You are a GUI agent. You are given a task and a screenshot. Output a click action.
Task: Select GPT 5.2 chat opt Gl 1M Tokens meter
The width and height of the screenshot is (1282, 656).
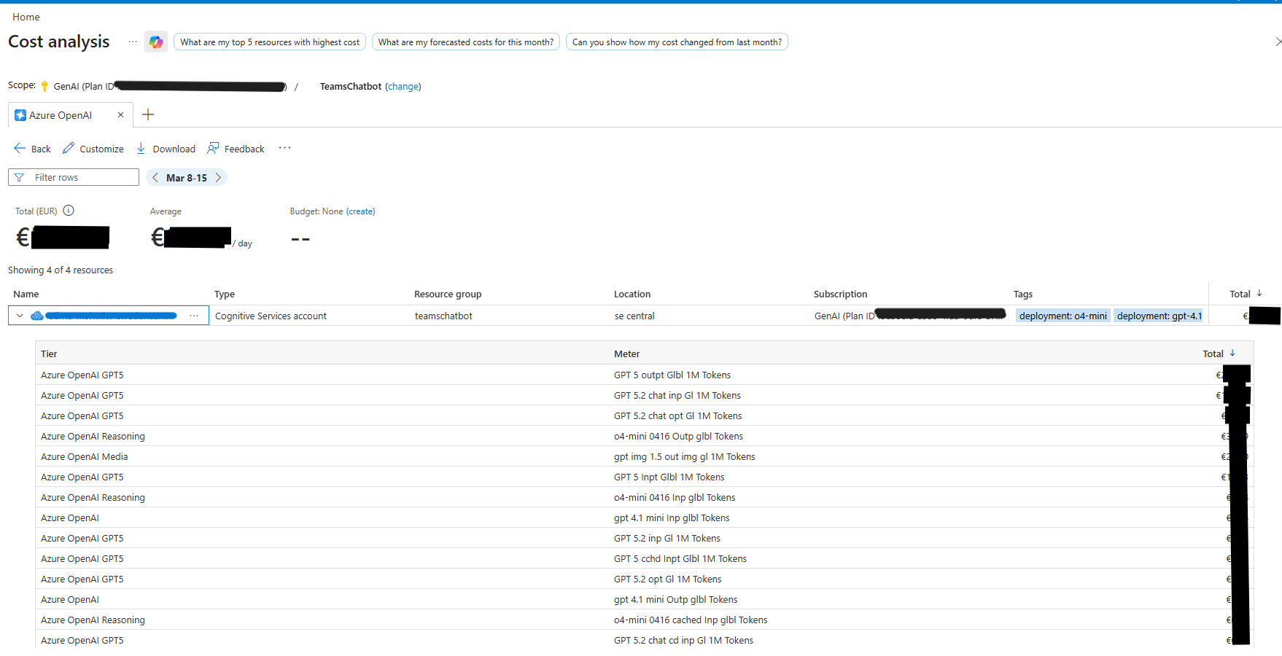[x=678, y=415]
